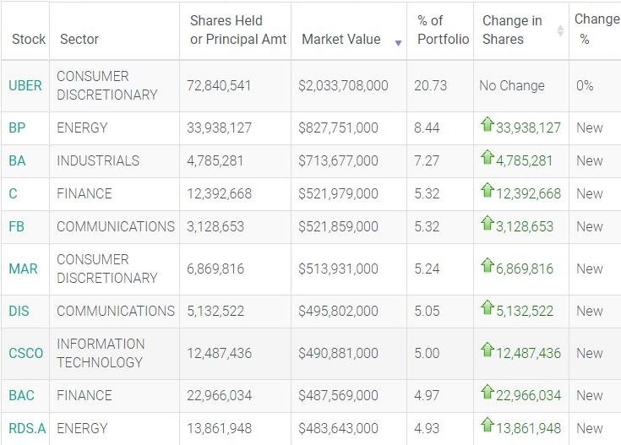Open the BAC ticker link
Image resolution: width=621 pixels, height=445 pixels.
point(21,395)
